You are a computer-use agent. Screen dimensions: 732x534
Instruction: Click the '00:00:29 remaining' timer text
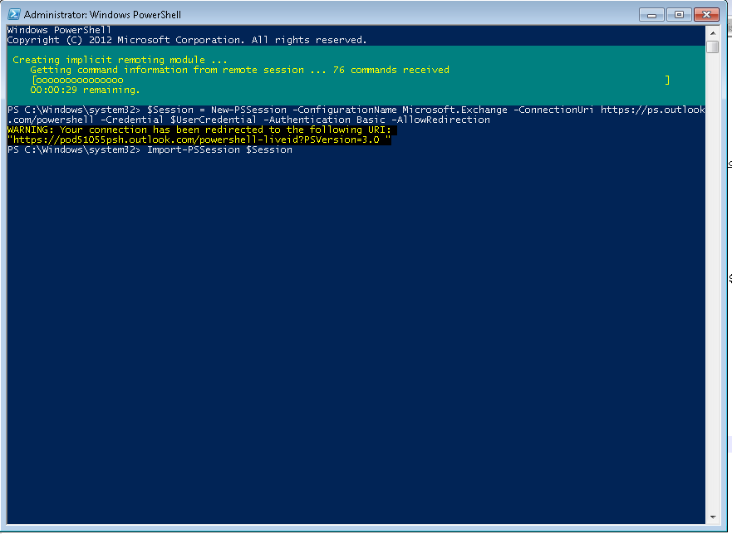click(85, 90)
